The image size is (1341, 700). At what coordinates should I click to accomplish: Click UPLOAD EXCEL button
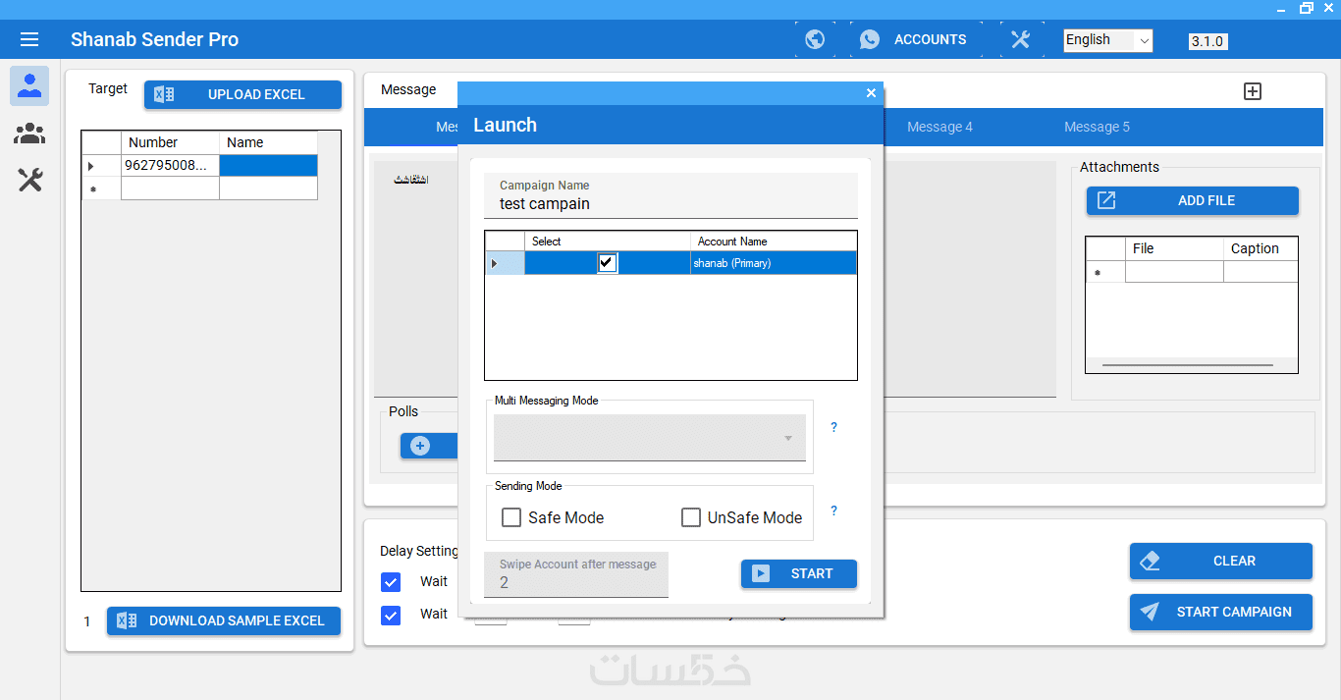242,94
